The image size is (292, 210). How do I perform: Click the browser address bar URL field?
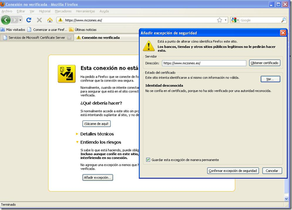(x=140, y=20)
